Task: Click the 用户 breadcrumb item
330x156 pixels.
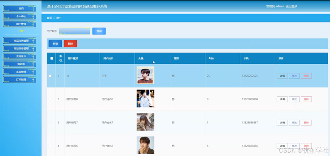Action: pos(59,18)
